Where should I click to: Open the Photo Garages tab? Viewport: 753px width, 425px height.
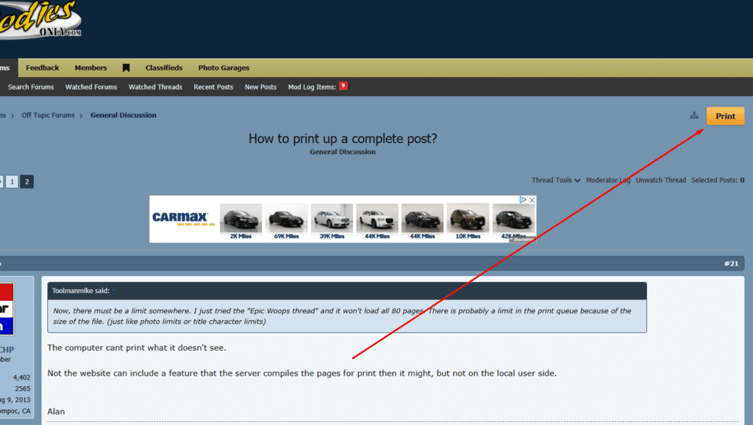tap(224, 68)
